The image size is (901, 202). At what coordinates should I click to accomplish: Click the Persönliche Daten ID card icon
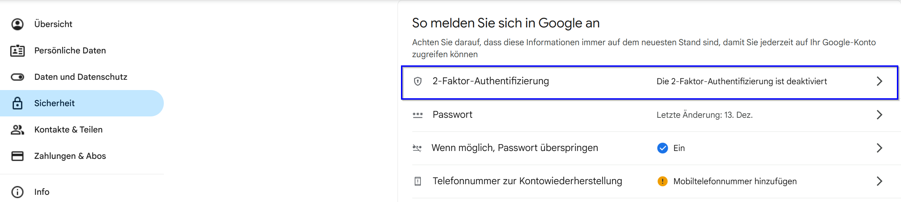coord(17,51)
